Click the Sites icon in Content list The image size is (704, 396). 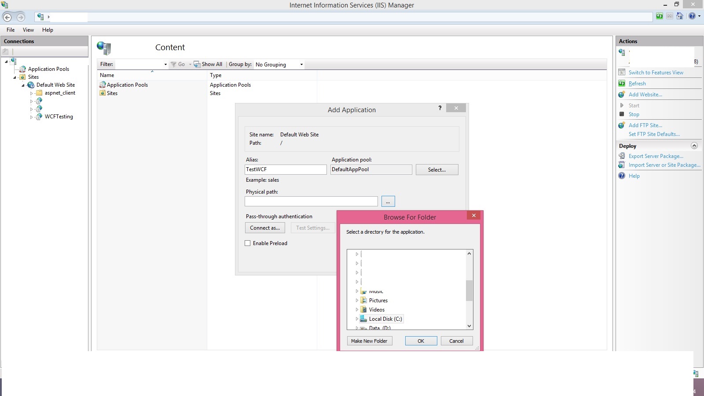pyautogui.click(x=103, y=93)
